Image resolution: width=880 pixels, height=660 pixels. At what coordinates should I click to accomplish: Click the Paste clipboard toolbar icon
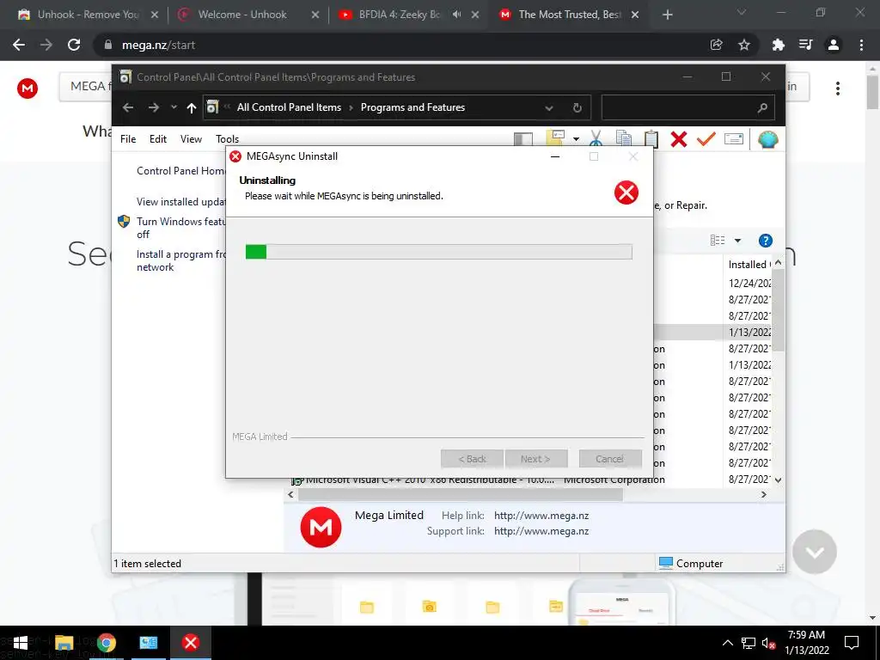651,138
